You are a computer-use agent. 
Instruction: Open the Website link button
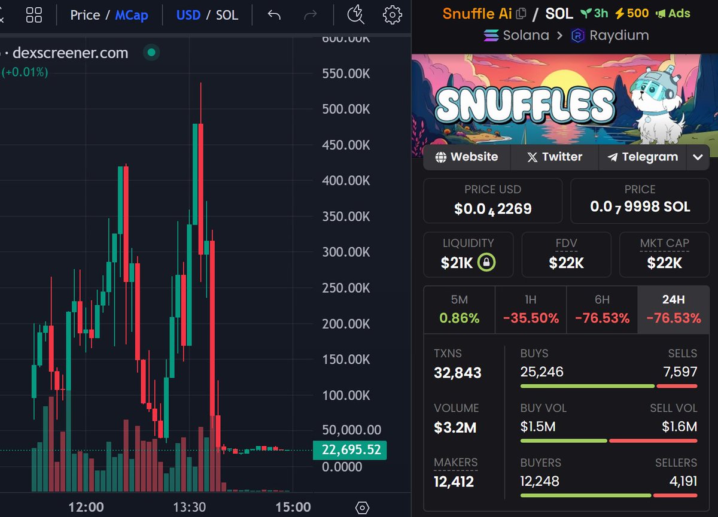pyautogui.click(x=467, y=157)
